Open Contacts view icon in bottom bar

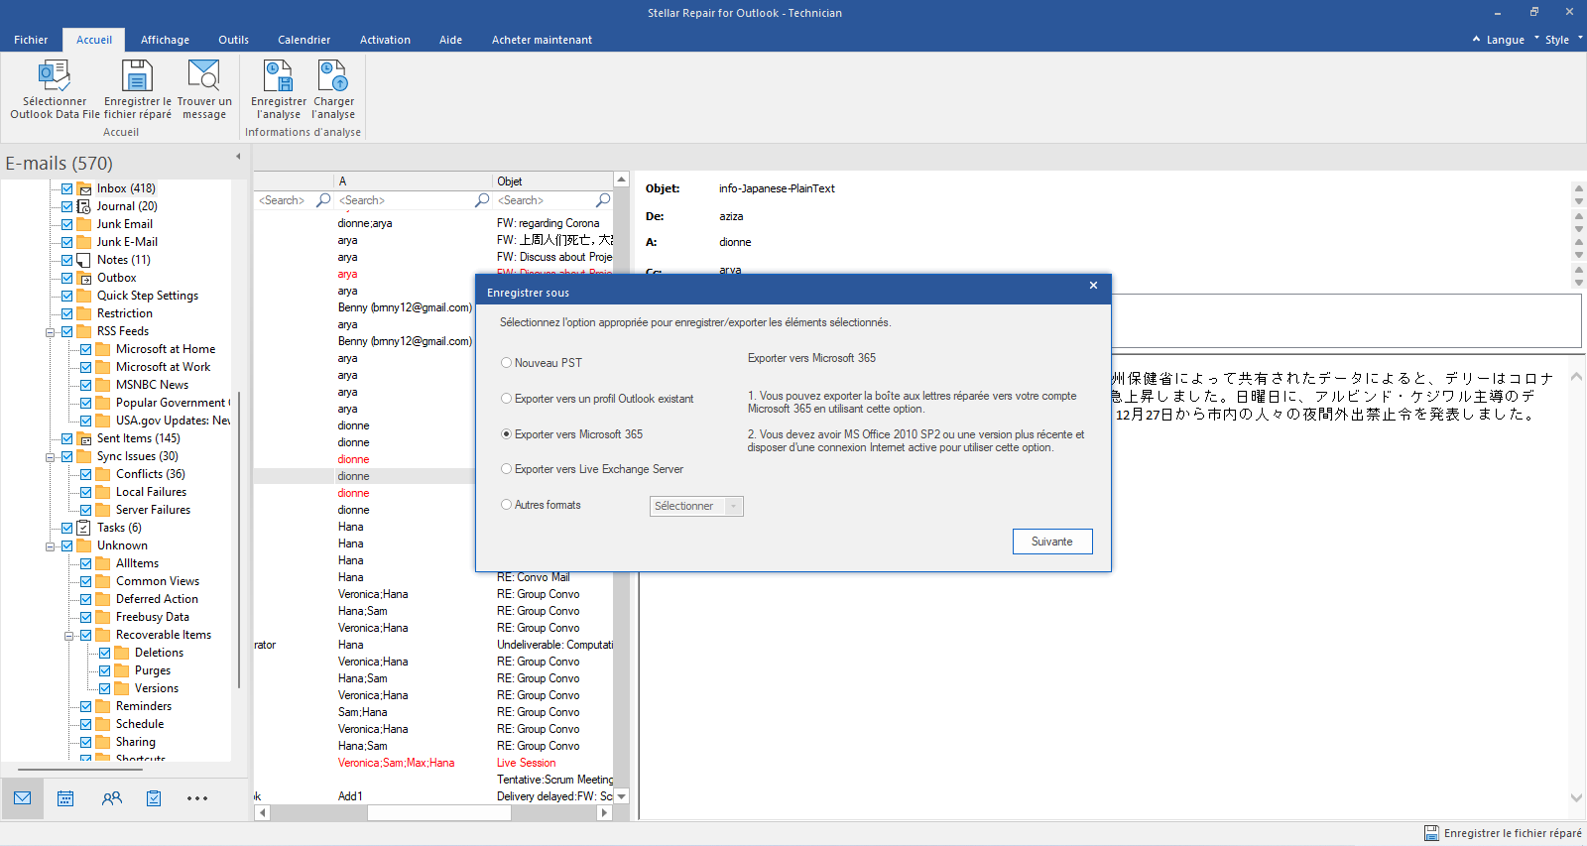pyautogui.click(x=111, y=798)
